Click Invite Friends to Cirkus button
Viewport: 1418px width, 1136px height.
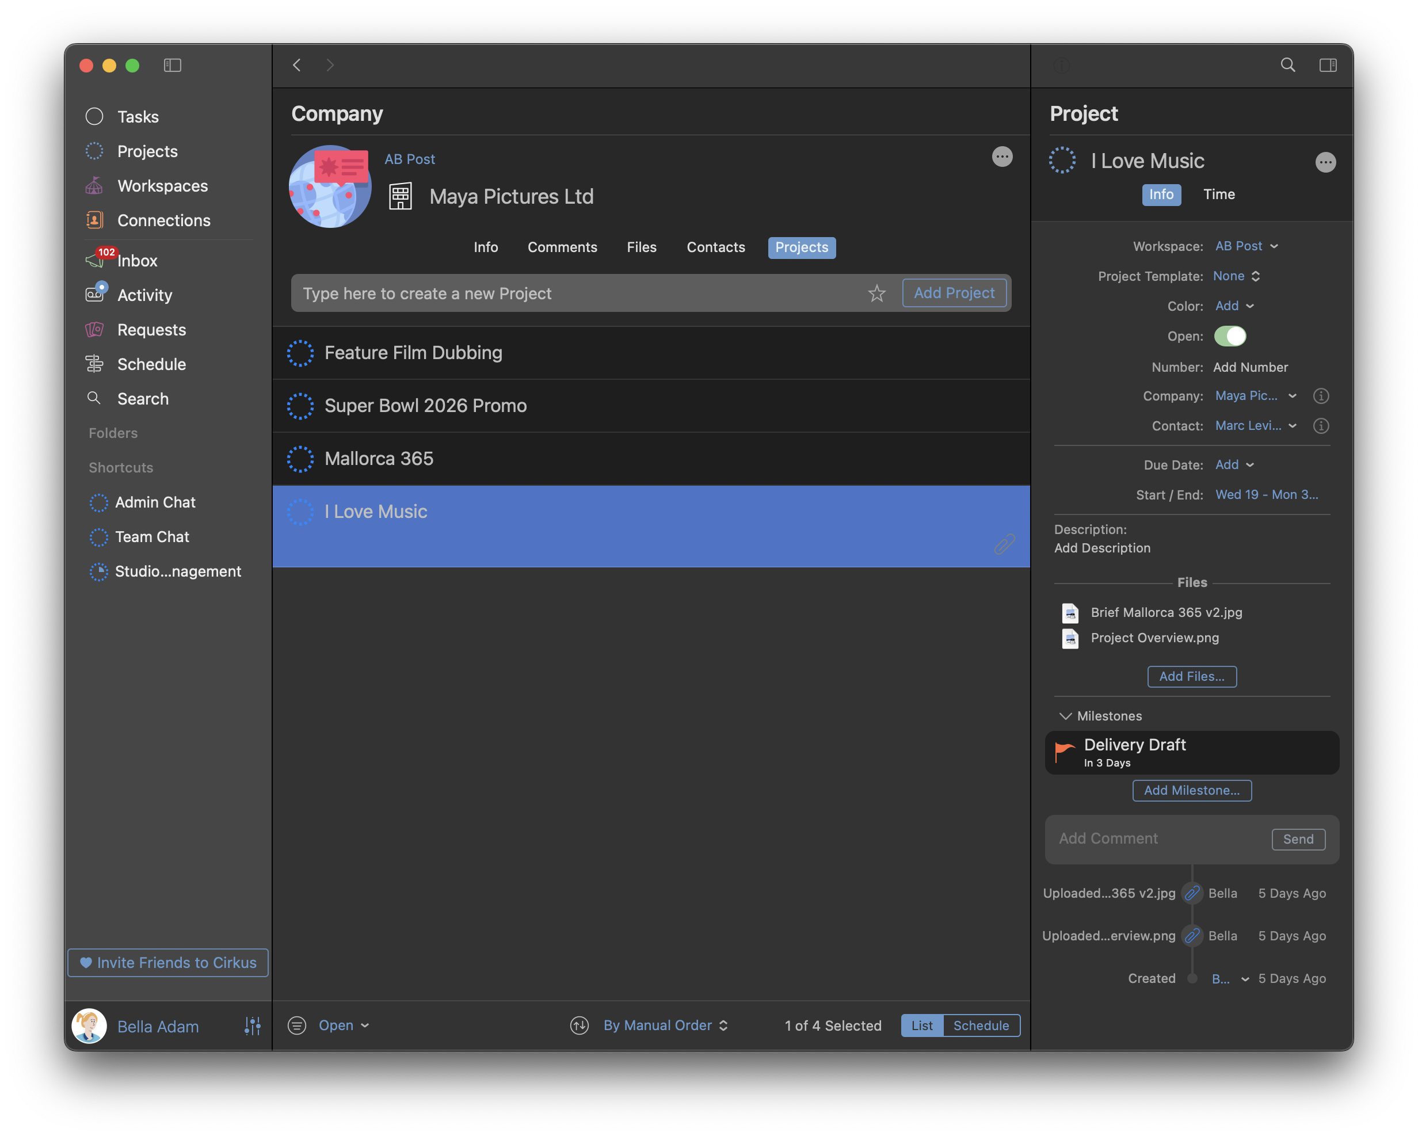pyautogui.click(x=167, y=962)
